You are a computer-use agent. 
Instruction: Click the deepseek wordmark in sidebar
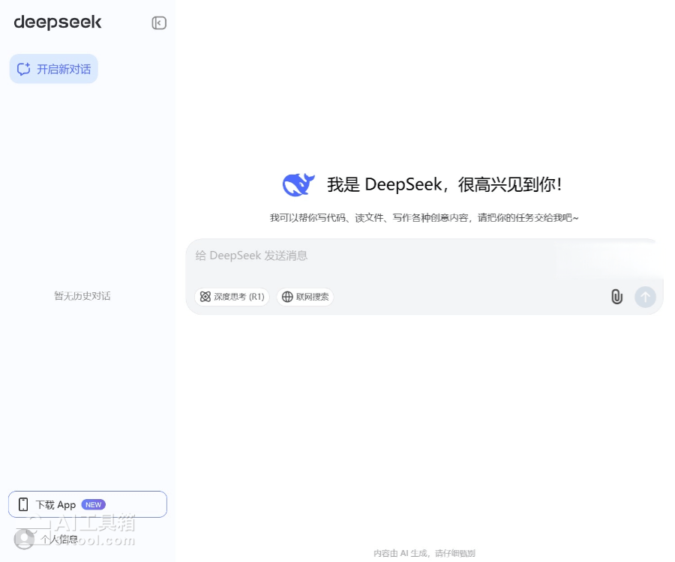(58, 22)
